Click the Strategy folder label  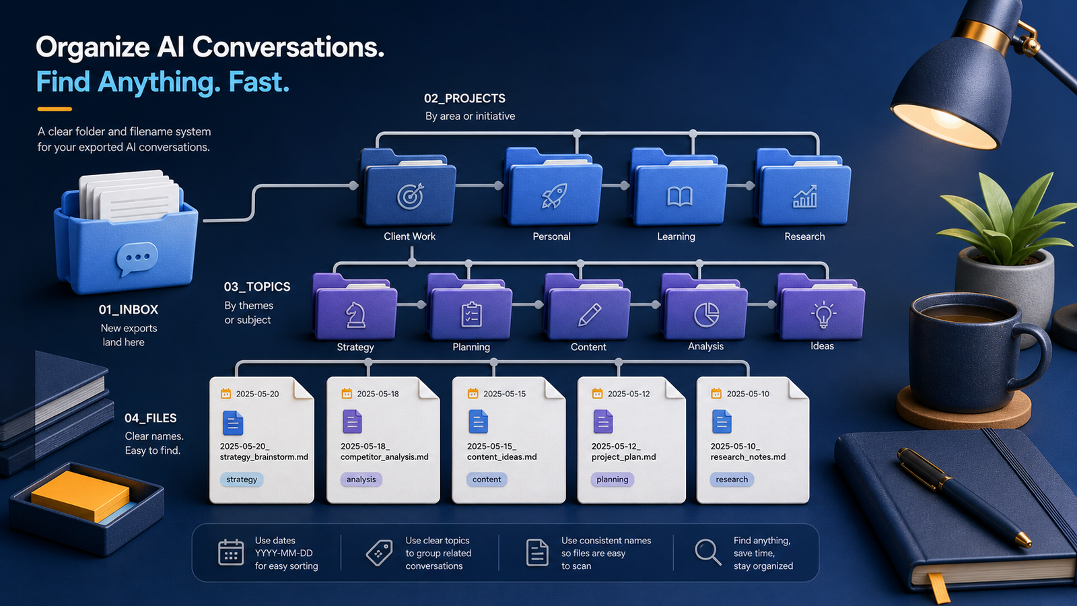coord(355,347)
